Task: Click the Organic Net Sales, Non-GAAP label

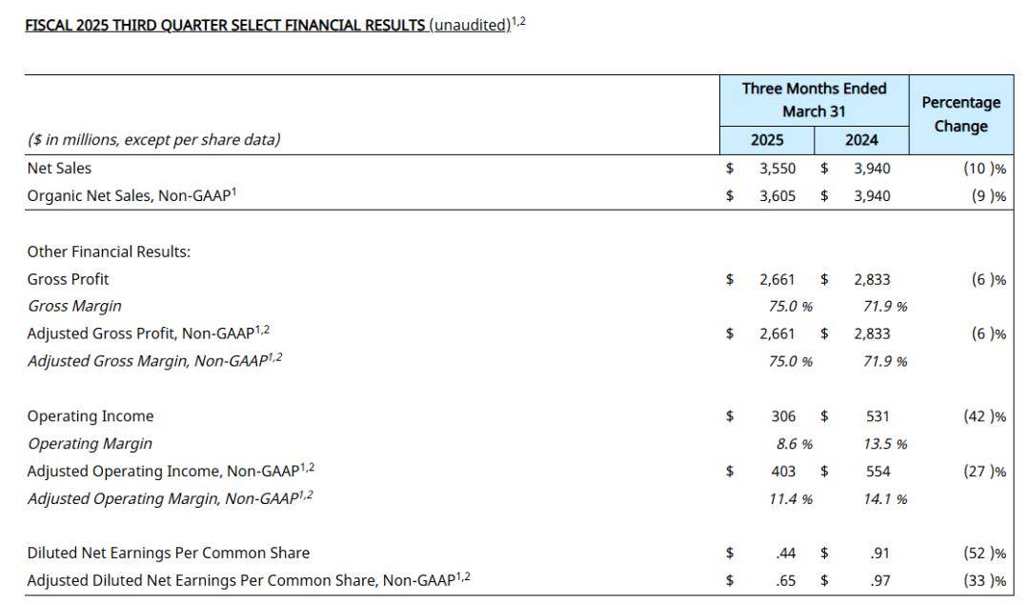Action: tap(131, 195)
